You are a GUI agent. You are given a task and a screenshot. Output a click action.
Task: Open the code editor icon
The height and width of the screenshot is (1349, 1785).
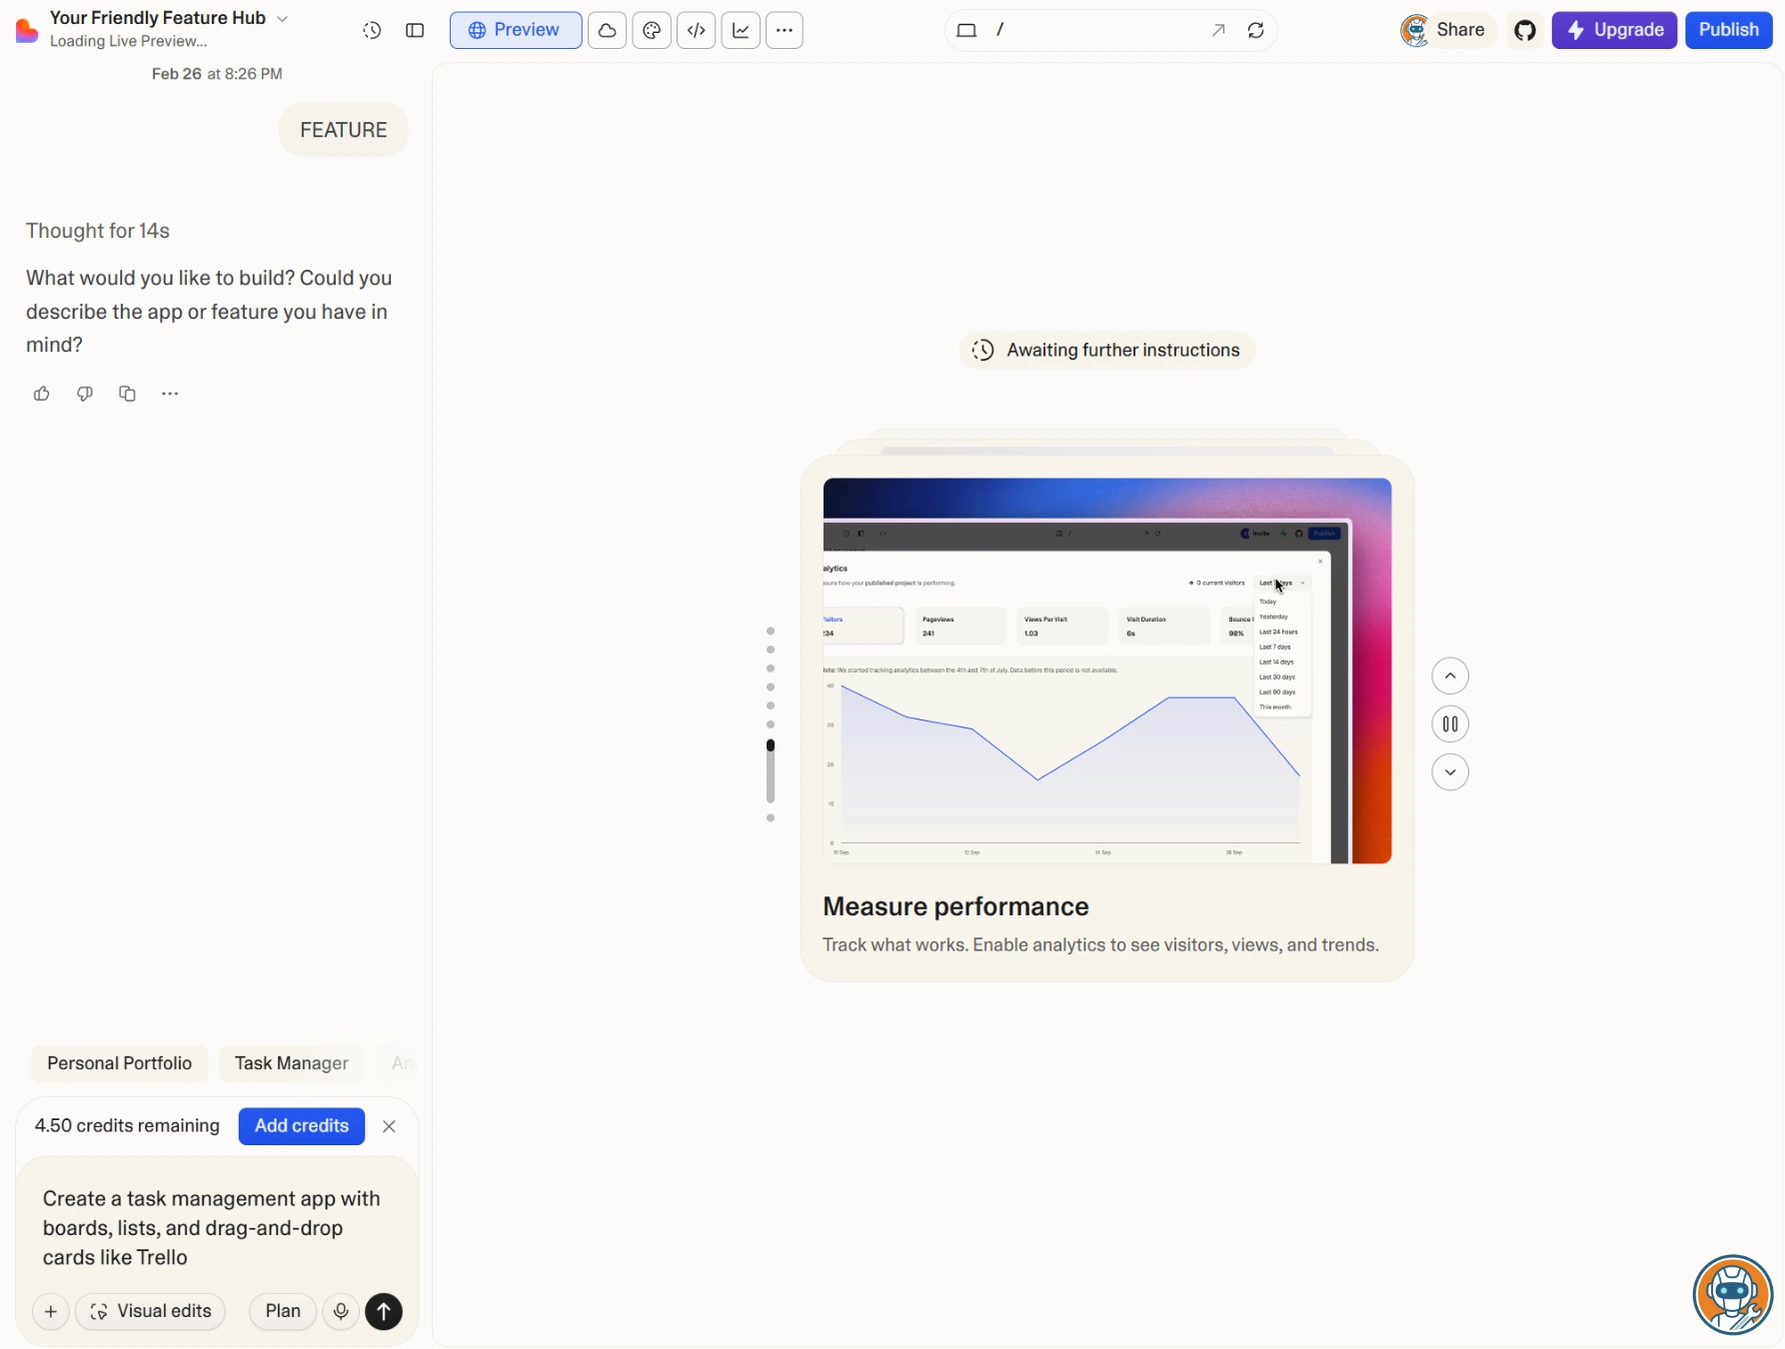[x=697, y=31]
